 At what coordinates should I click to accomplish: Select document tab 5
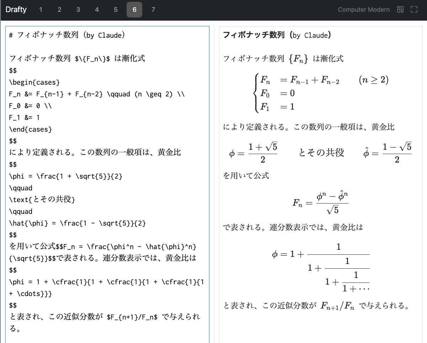click(116, 10)
